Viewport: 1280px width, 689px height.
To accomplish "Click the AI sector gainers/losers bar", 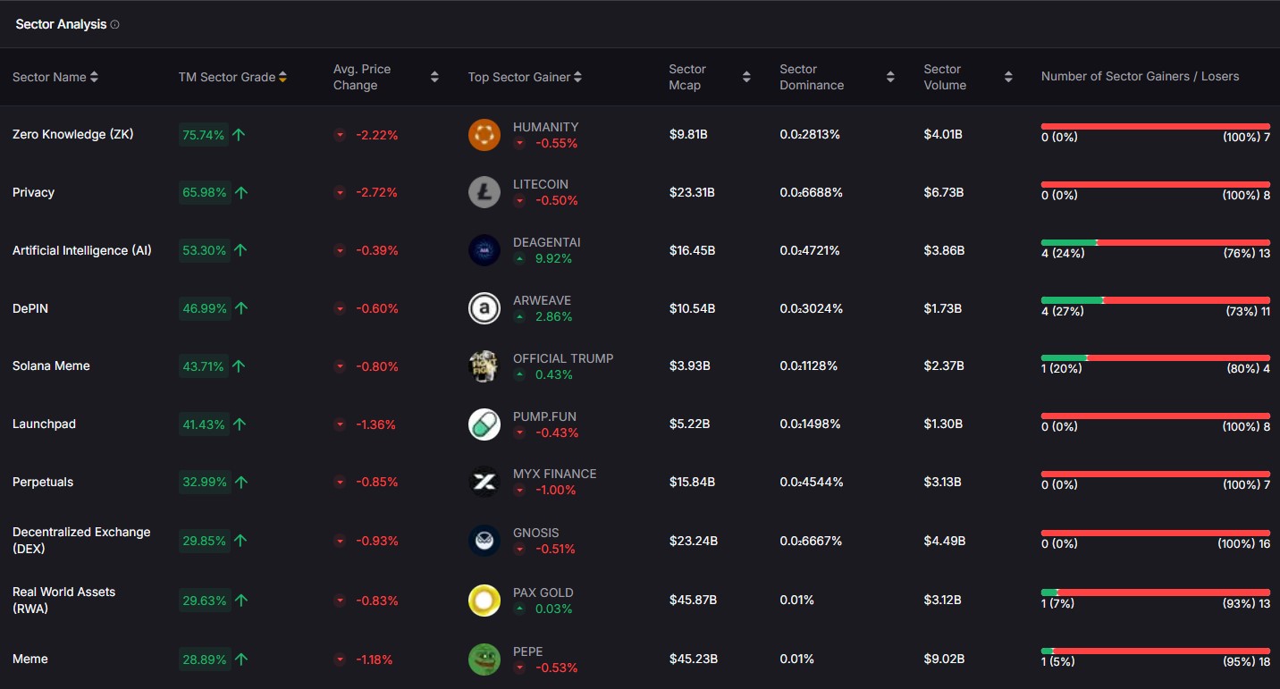I will click(x=1156, y=242).
